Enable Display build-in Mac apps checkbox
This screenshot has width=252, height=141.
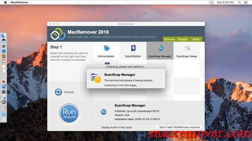[x=99, y=127]
